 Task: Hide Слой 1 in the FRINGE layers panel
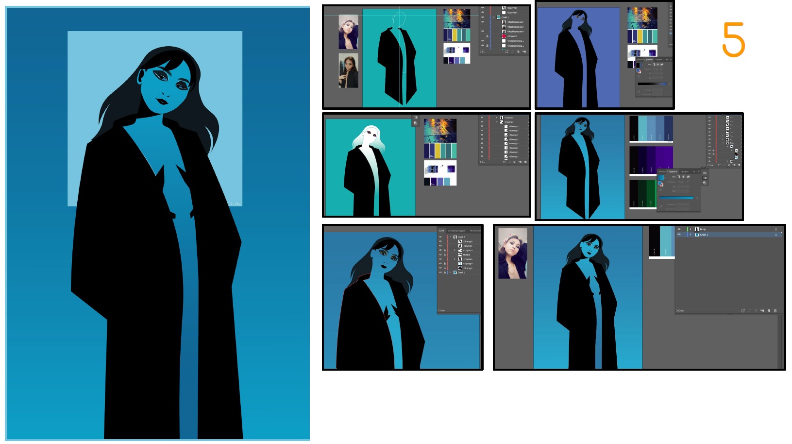pos(440,273)
